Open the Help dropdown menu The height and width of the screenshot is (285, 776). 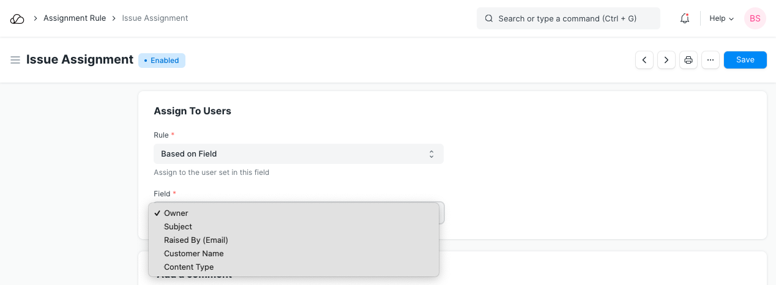click(x=722, y=19)
